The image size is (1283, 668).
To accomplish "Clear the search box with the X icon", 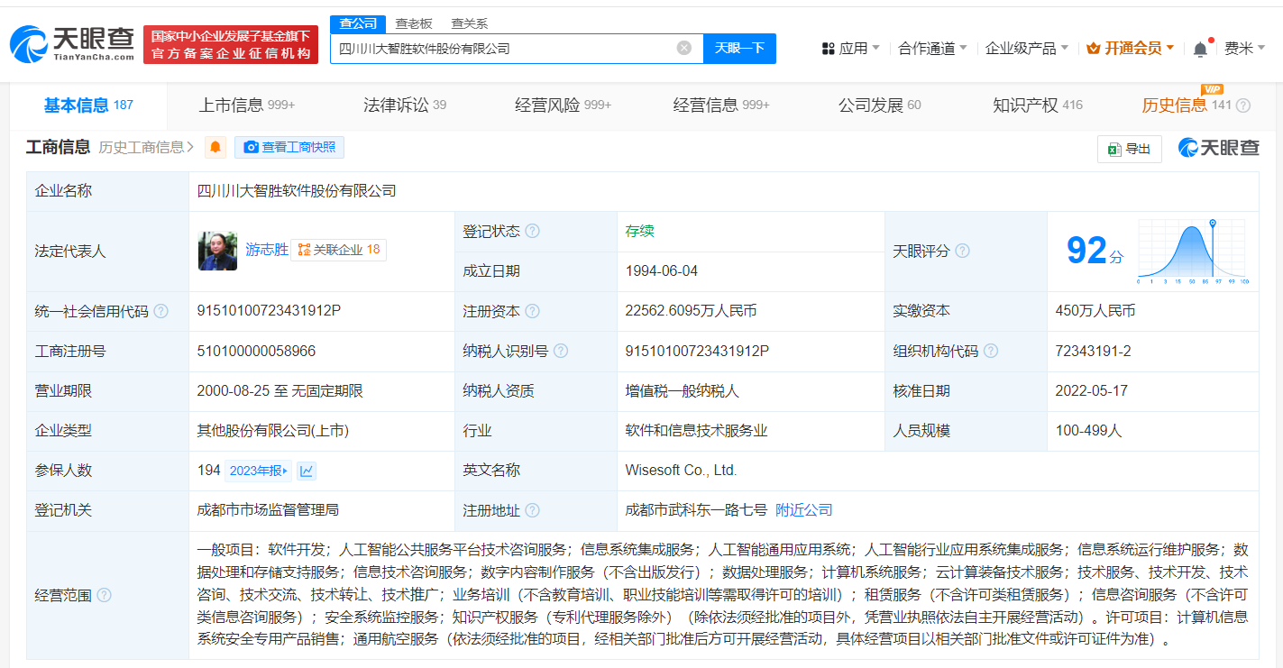I will (x=684, y=48).
